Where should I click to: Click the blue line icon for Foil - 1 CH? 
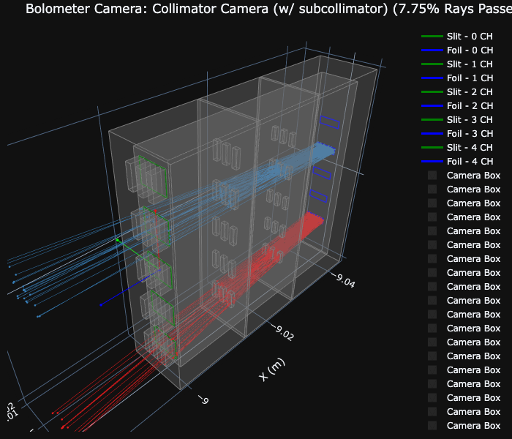point(432,78)
